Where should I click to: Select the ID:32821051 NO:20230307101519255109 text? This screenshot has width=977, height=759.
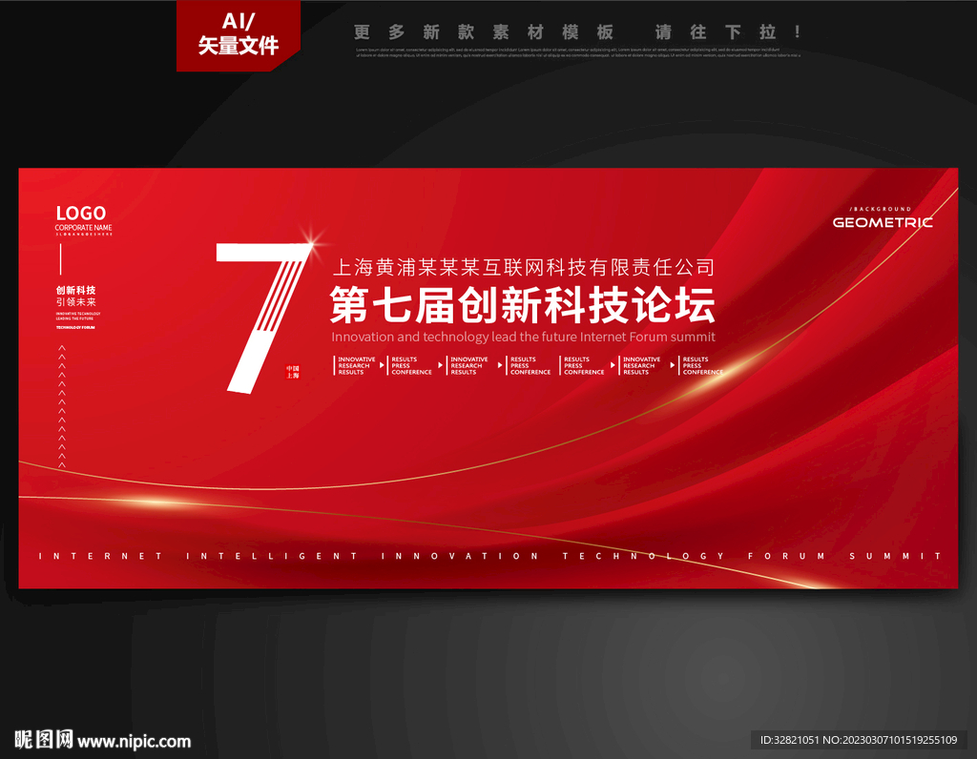(859, 740)
